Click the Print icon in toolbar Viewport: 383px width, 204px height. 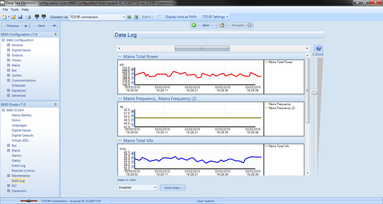tap(28, 17)
